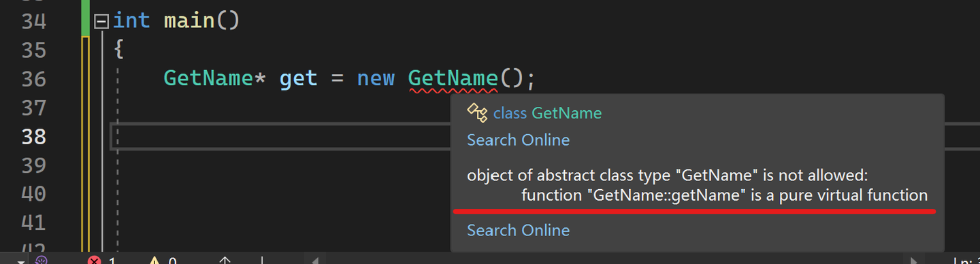
Task: Click the underlined GetName constructor call
Action: click(453, 78)
